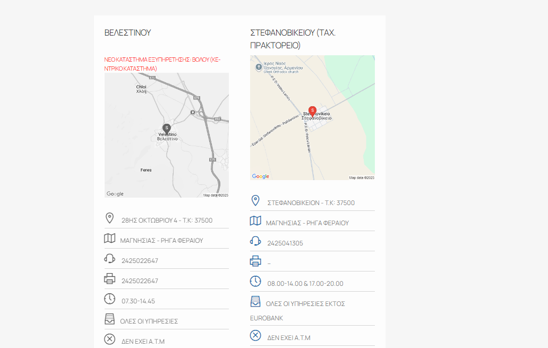Click the services tray icon for Velestino
The width and height of the screenshot is (548, 348).
pyautogui.click(x=109, y=319)
